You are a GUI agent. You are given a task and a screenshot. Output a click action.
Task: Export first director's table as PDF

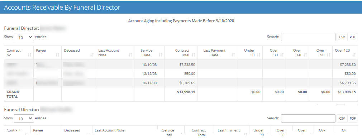pos(353,37)
